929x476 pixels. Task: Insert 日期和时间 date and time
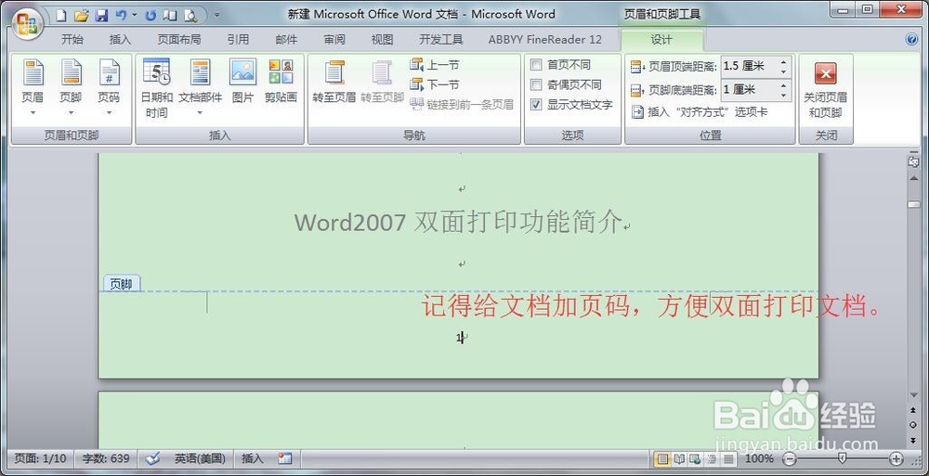click(156, 88)
